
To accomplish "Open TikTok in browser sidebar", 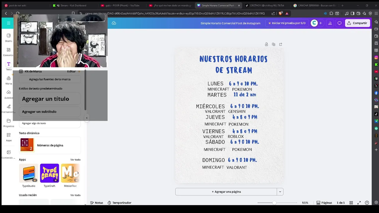I will 376,114.
